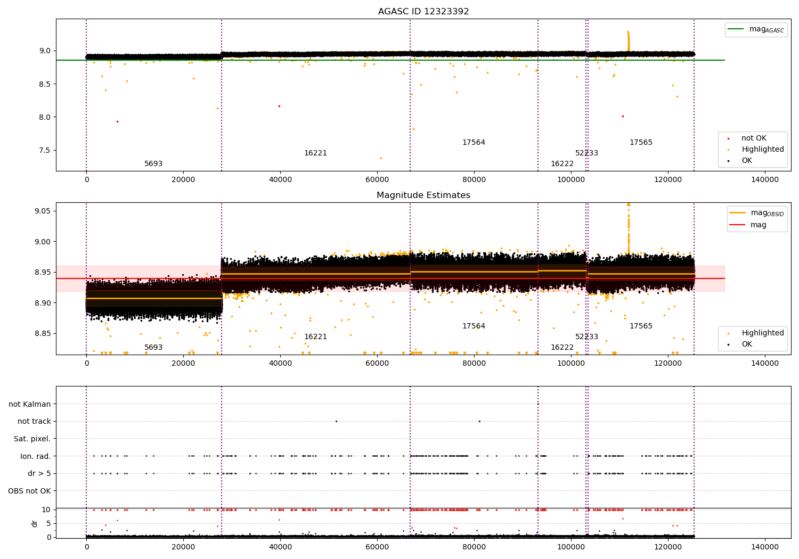Select the red 'mag' legend entry in middle plot

pyautogui.click(x=748, y=225)
